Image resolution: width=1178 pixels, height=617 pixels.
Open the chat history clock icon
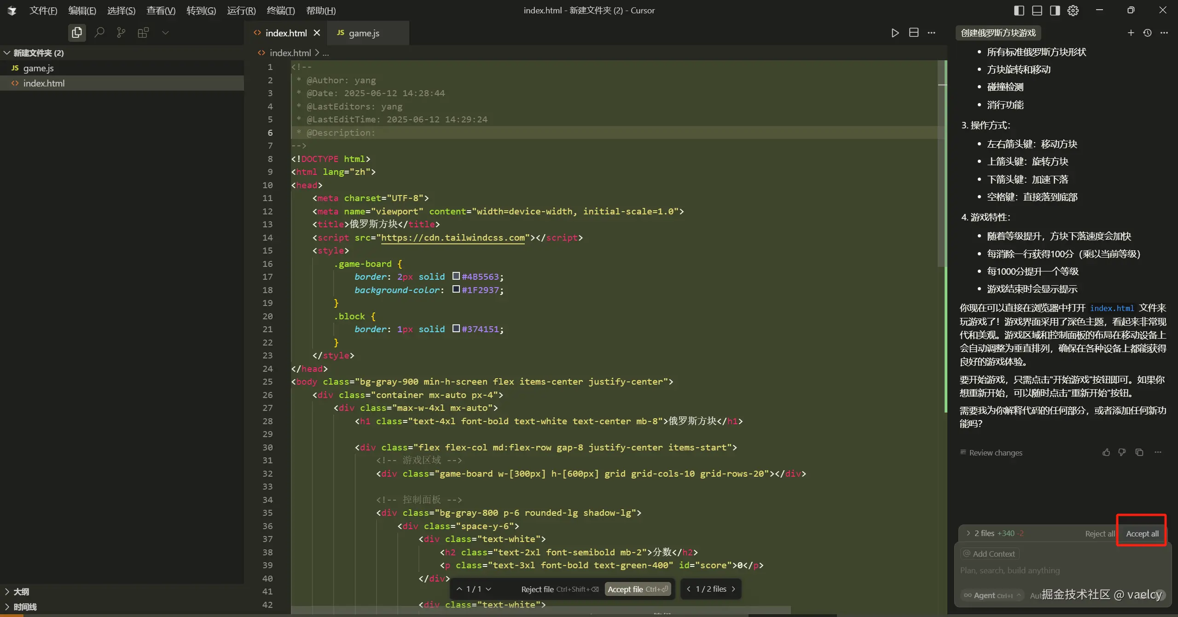pos(1147,33)
